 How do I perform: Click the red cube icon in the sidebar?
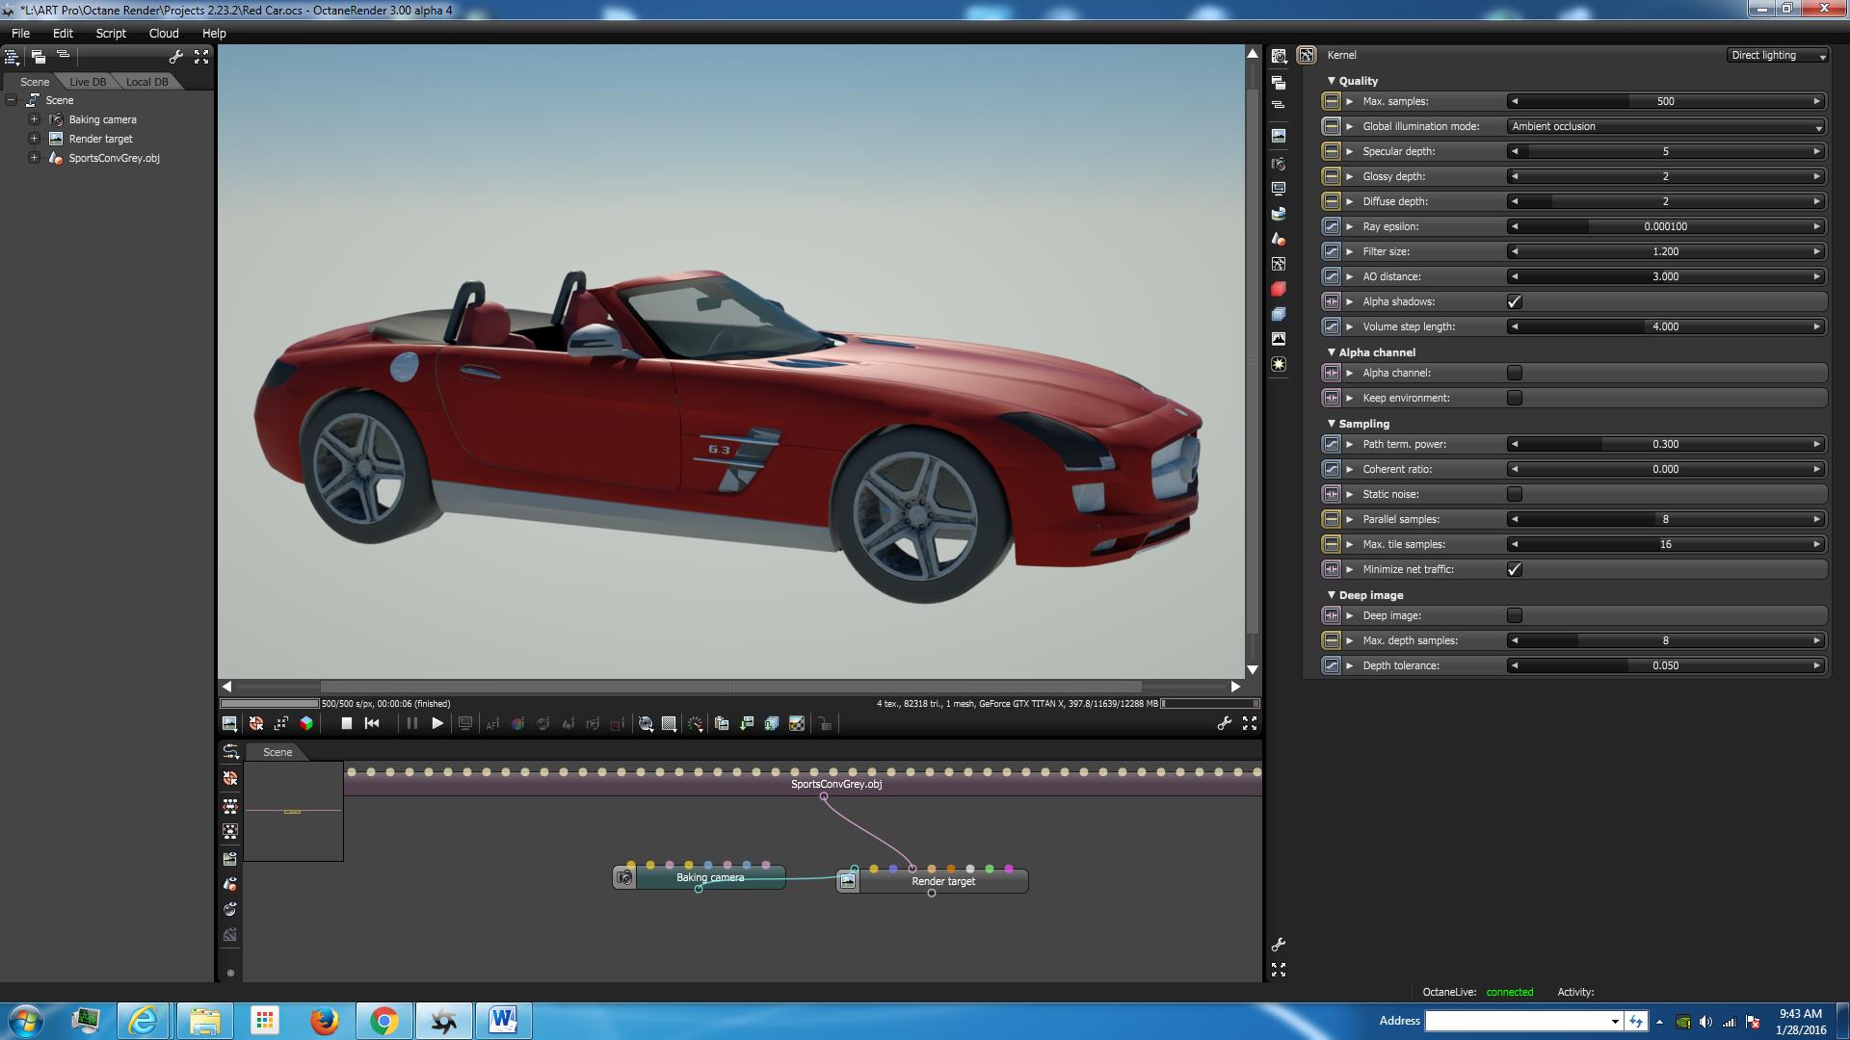pyautogui.click(x=1279, y=289)
